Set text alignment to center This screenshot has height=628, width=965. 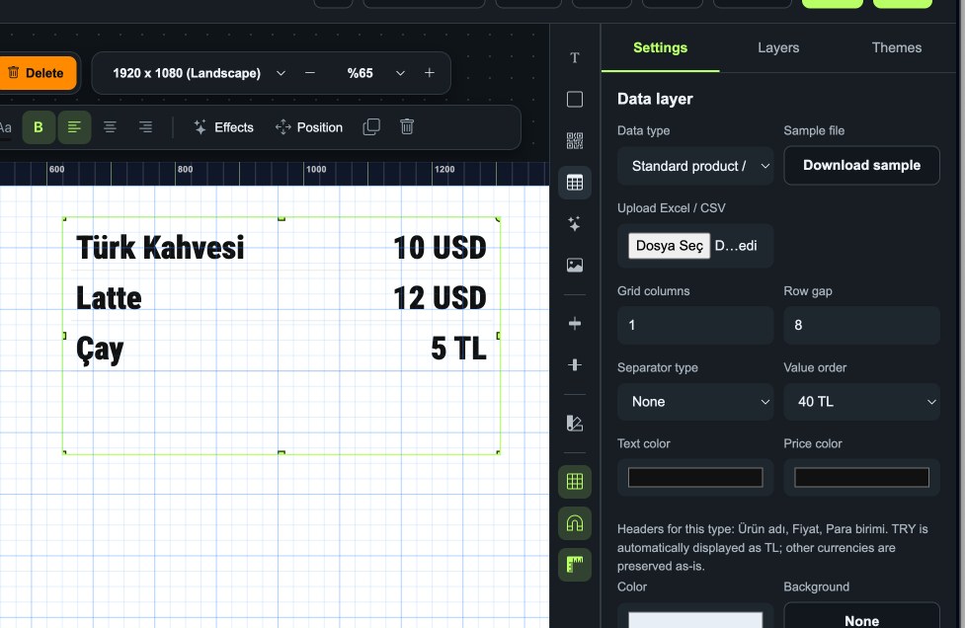coord(110,127)
